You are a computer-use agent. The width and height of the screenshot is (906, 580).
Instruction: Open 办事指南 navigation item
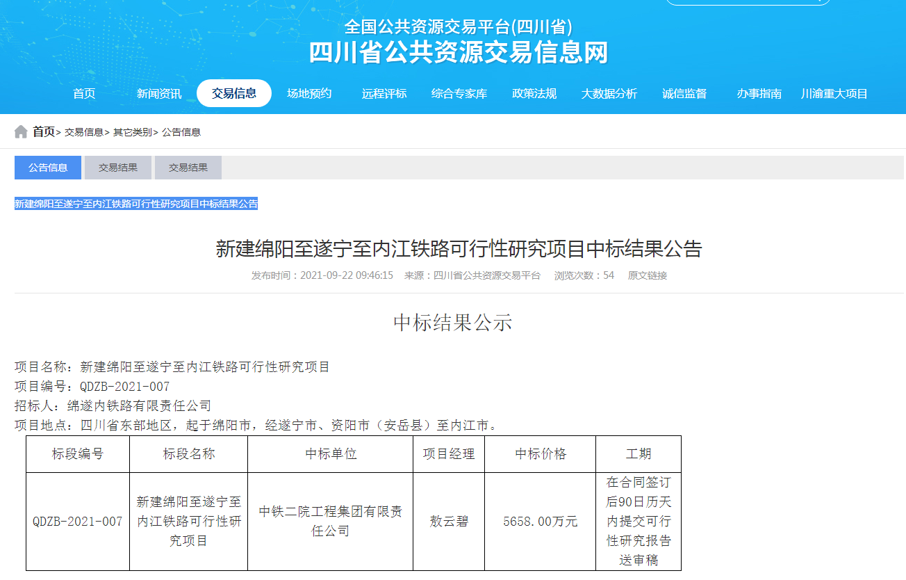(759, 94)
